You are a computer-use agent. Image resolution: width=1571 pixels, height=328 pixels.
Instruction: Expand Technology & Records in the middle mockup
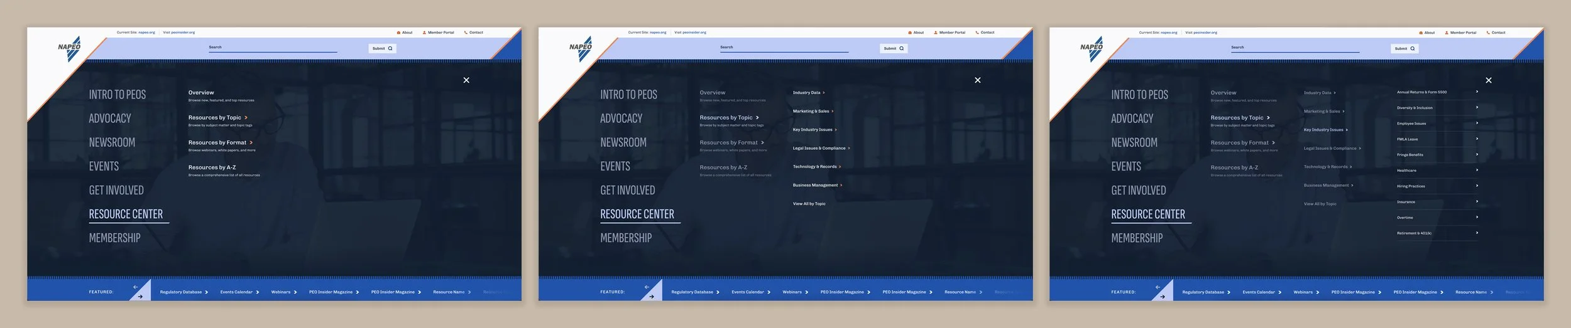pos(817,167)
